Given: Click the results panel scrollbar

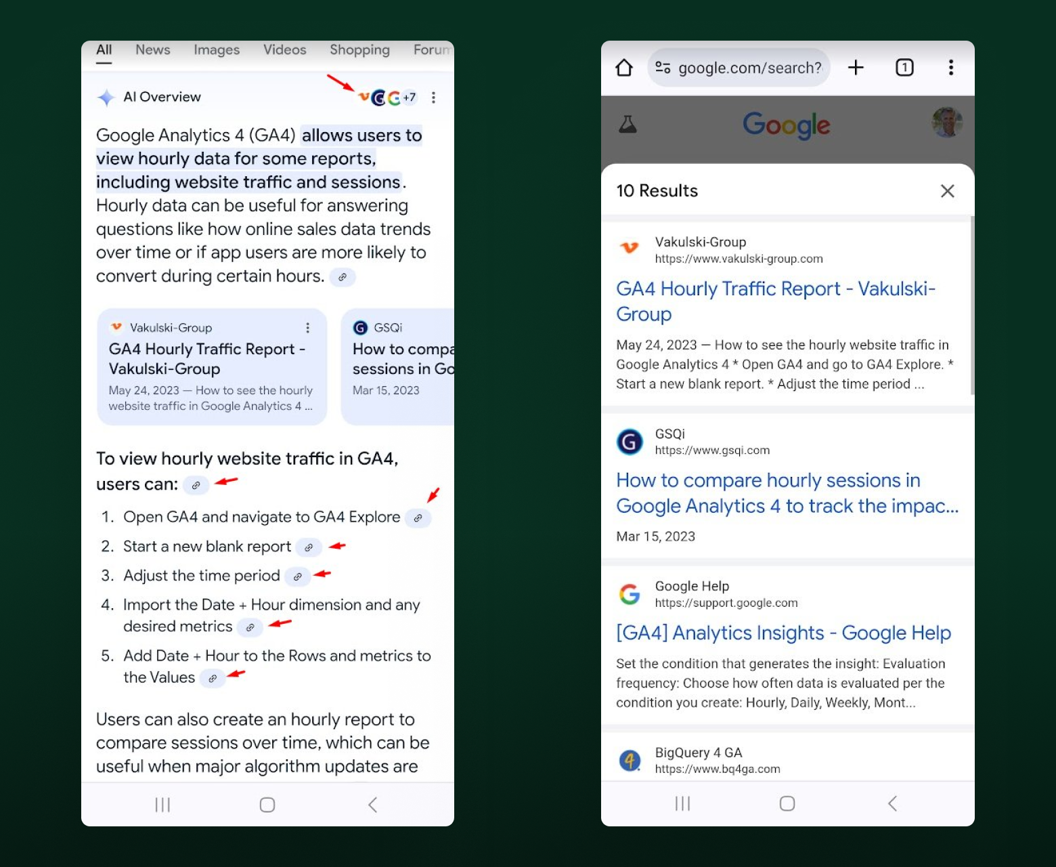Looking at the screenshot, I should tap(972, 305).
